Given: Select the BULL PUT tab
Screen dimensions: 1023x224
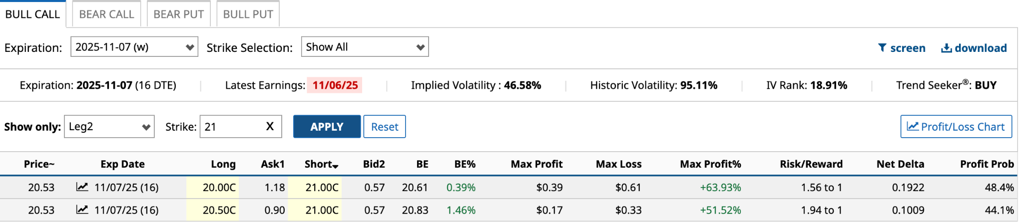Looking at the screenshot, I should click(248, 14).
